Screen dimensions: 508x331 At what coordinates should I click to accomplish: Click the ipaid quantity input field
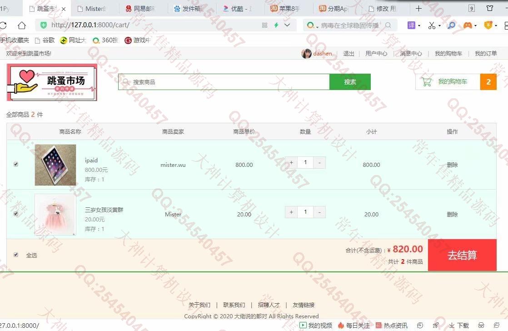point(305,162)
